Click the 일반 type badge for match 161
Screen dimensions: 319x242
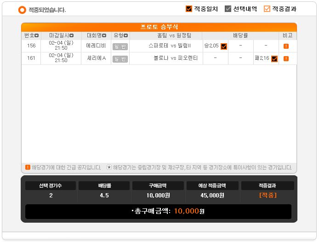point(120,59)
